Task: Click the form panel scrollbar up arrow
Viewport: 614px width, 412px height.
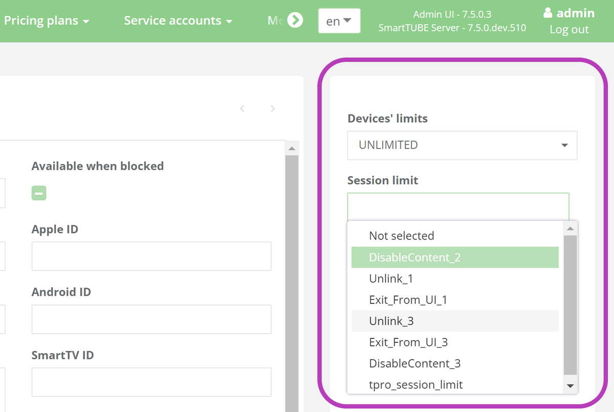Action: (292, 148)
